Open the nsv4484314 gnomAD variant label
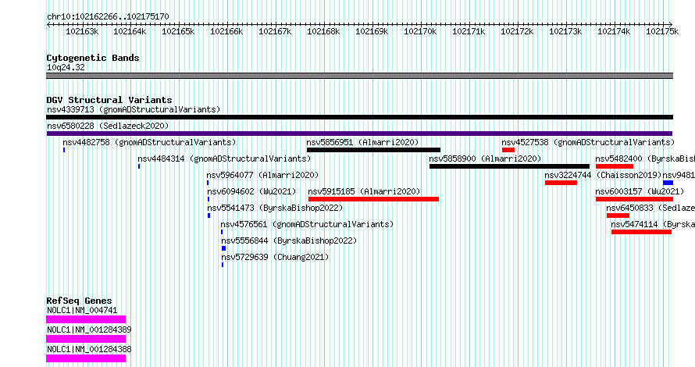This screenshot has height=367, width=695. pos(224,159)
